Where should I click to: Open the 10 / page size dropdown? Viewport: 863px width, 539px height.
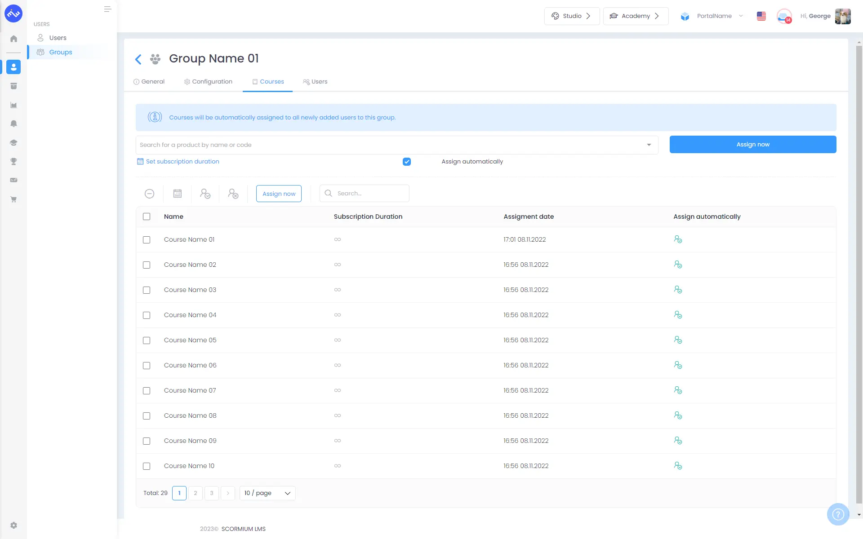[267, 493]
